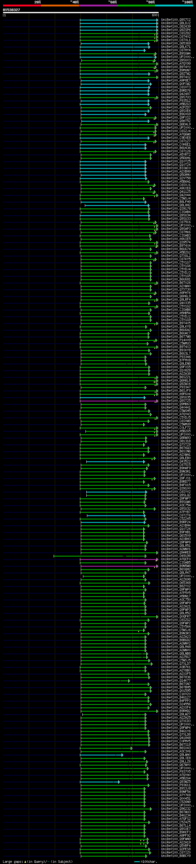196x864 pixels.
Task: Click the white query sequence ruler bar
Action: [x=81, y=12]
